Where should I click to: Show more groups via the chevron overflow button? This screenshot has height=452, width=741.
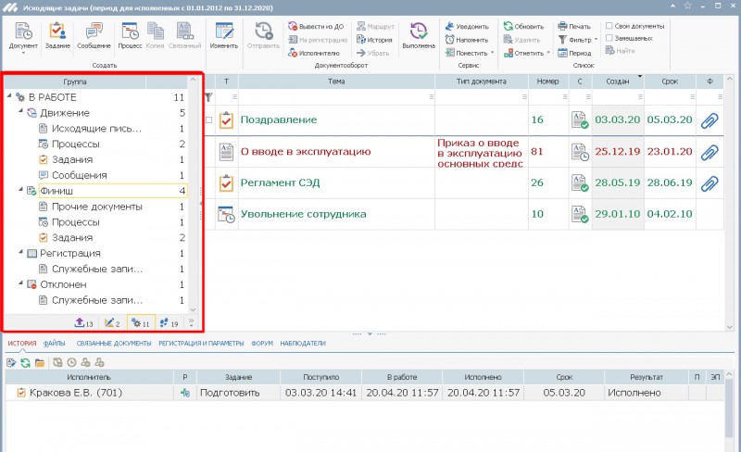point(191,323)
